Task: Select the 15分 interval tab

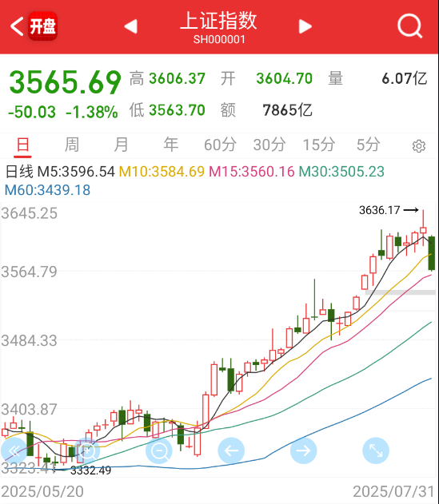Action: pos(319,145)
